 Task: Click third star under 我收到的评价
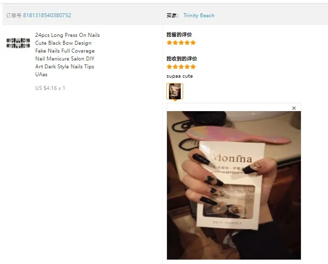pos(181,67)
